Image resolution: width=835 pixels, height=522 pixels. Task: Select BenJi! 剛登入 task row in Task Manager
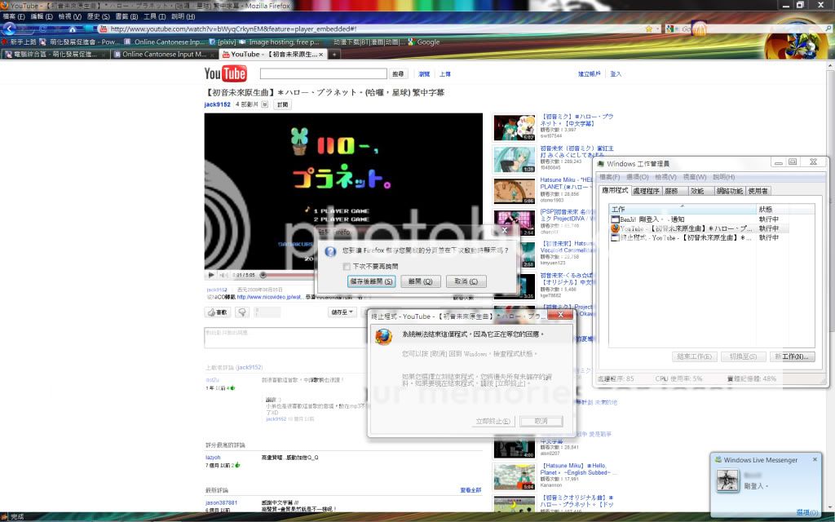tap(699, 219)
